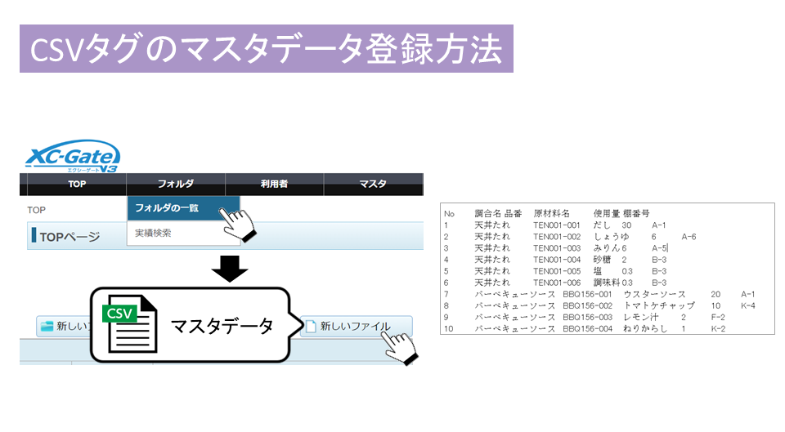Click the CSV file icon
785x432 pixels.
tap(128, 323)
